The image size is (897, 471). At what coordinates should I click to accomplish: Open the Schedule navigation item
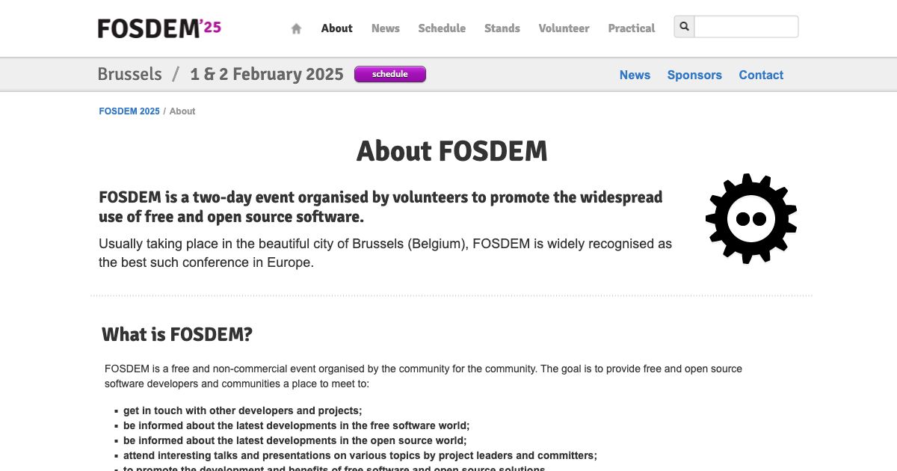(x=442, y=28)
